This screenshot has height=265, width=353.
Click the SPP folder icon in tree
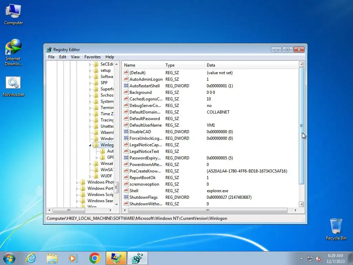96,83
